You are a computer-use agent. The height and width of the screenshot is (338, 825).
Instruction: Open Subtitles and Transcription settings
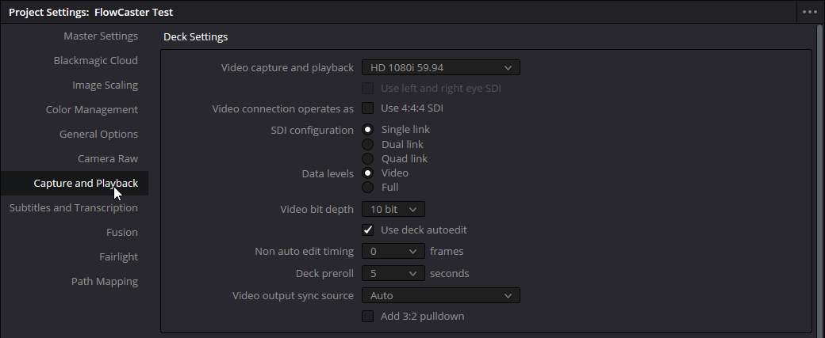[x=73, y=208]
